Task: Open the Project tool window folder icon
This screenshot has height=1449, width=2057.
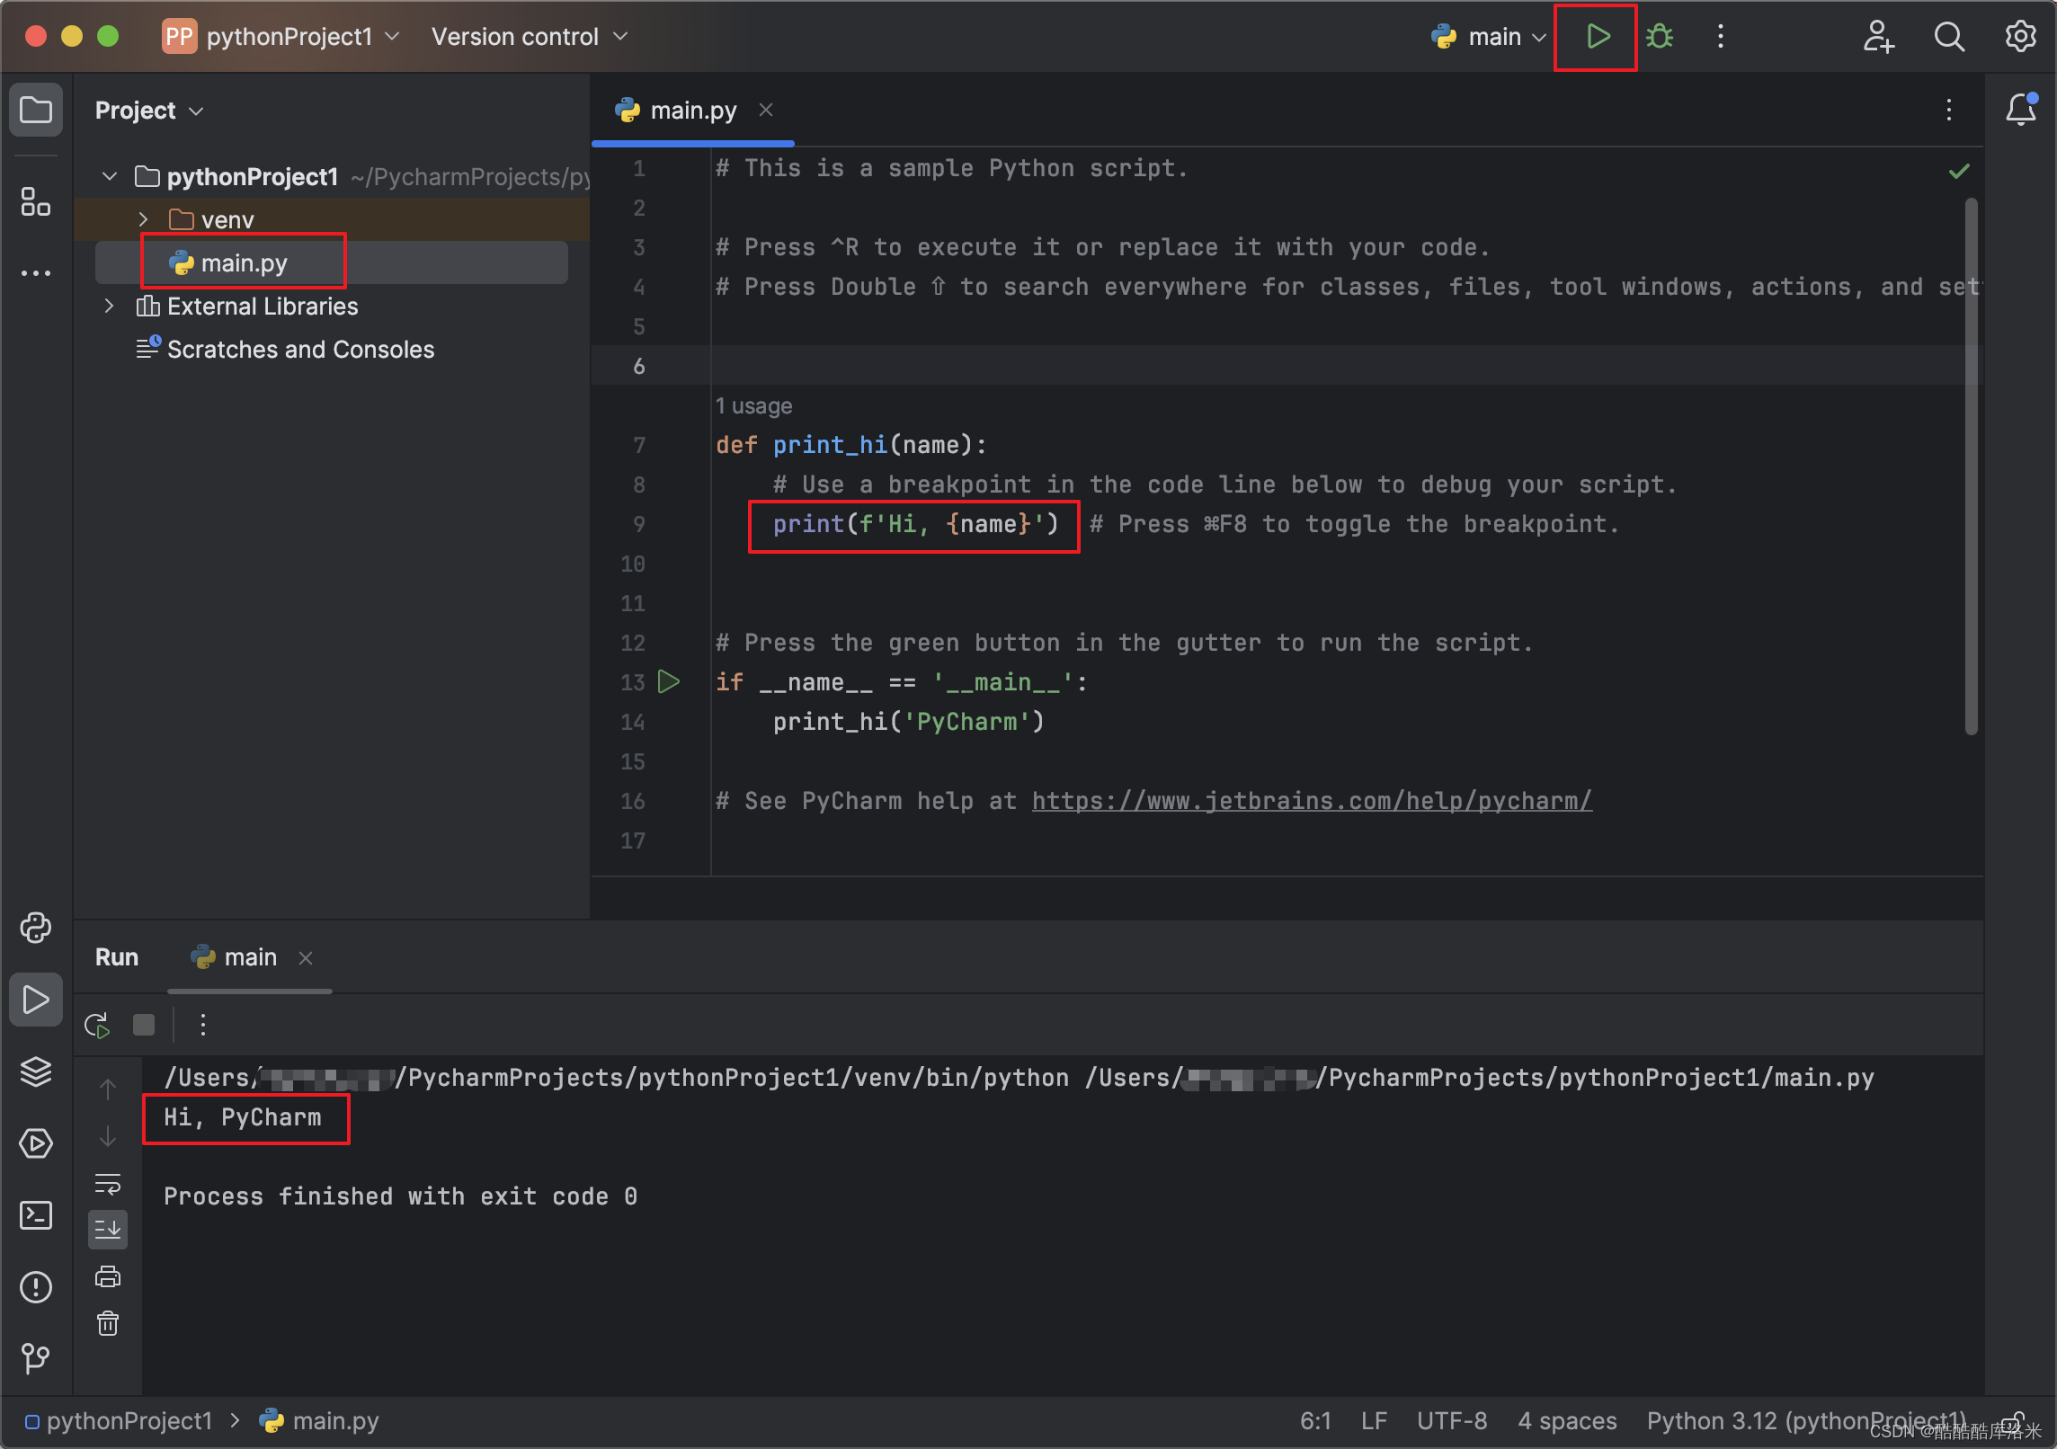Action: (x=36, y=111)
